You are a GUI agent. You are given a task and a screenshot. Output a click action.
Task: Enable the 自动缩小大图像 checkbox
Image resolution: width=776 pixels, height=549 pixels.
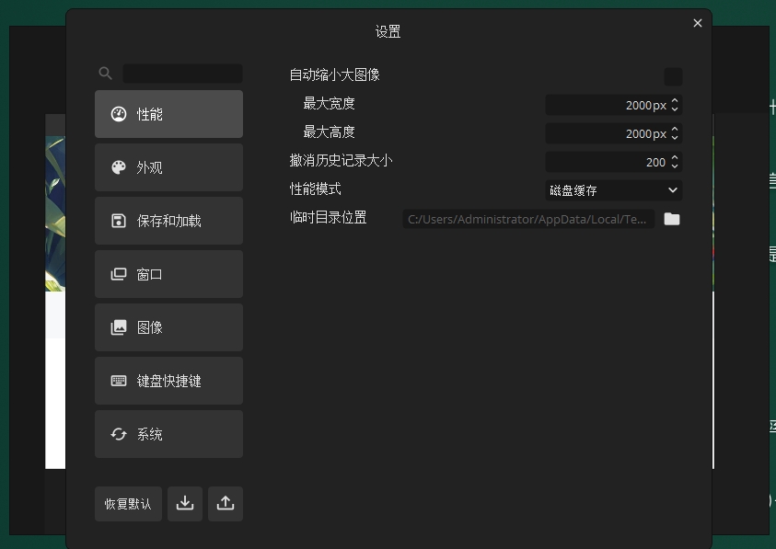[673, 76]
